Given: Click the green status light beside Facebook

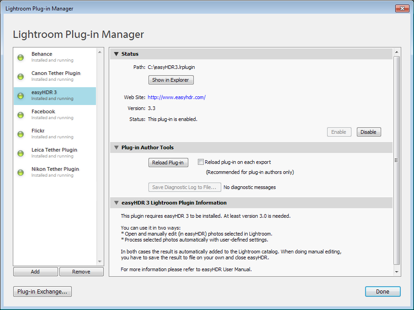Looking at the screenshot, I should tap(21, 115).
